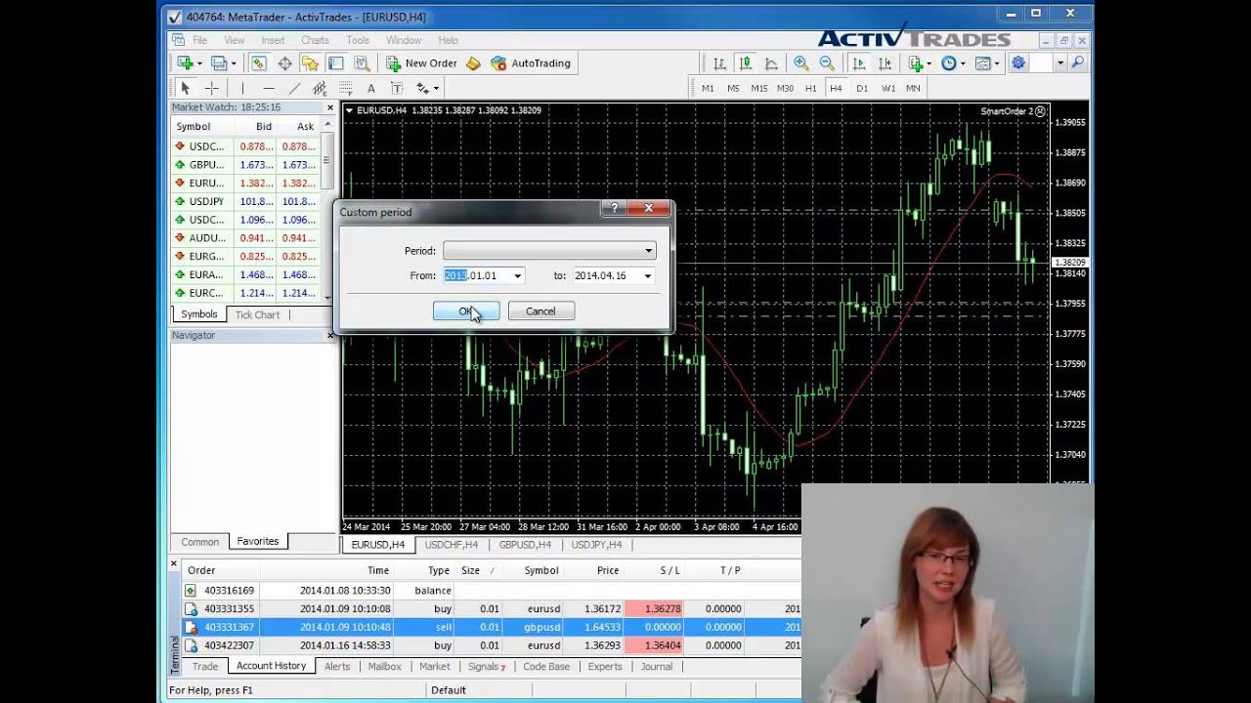Switch to the Tick Chart tab
1251x703 pixels.
click(x=257, y=314)
